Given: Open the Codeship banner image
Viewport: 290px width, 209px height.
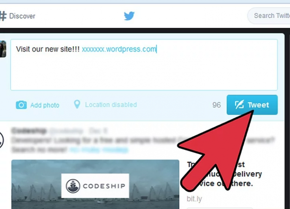Looking at the screenshot, I should (95, 184).
